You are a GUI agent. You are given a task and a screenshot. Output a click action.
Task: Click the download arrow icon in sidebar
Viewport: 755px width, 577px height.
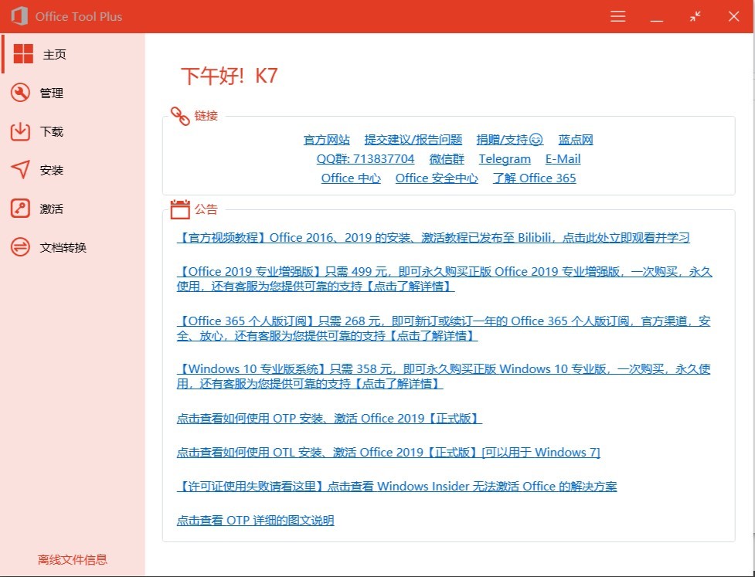pos(20,131)
